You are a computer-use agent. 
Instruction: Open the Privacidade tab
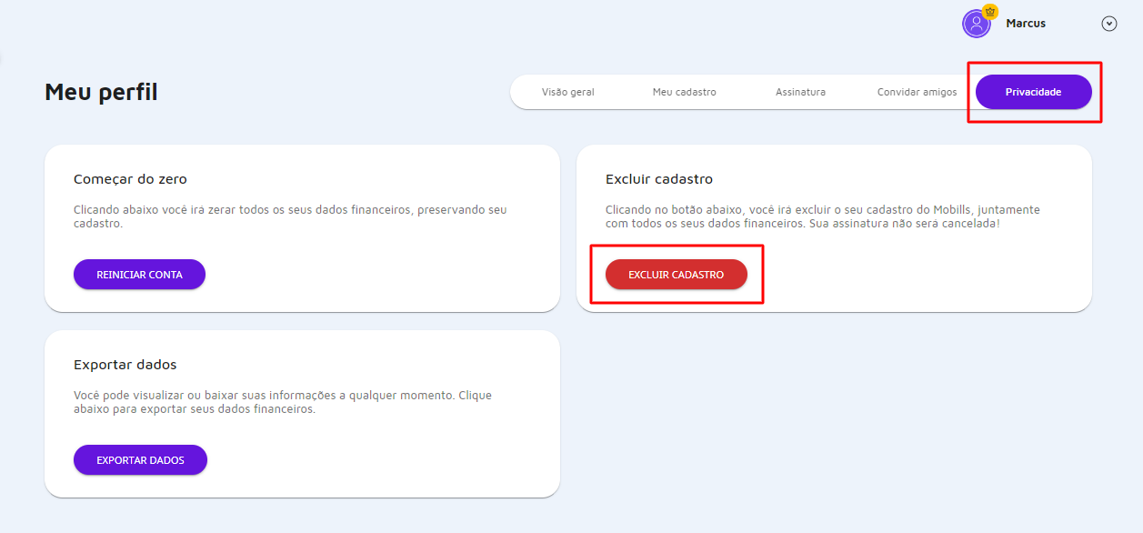[x=1033, y=91]
